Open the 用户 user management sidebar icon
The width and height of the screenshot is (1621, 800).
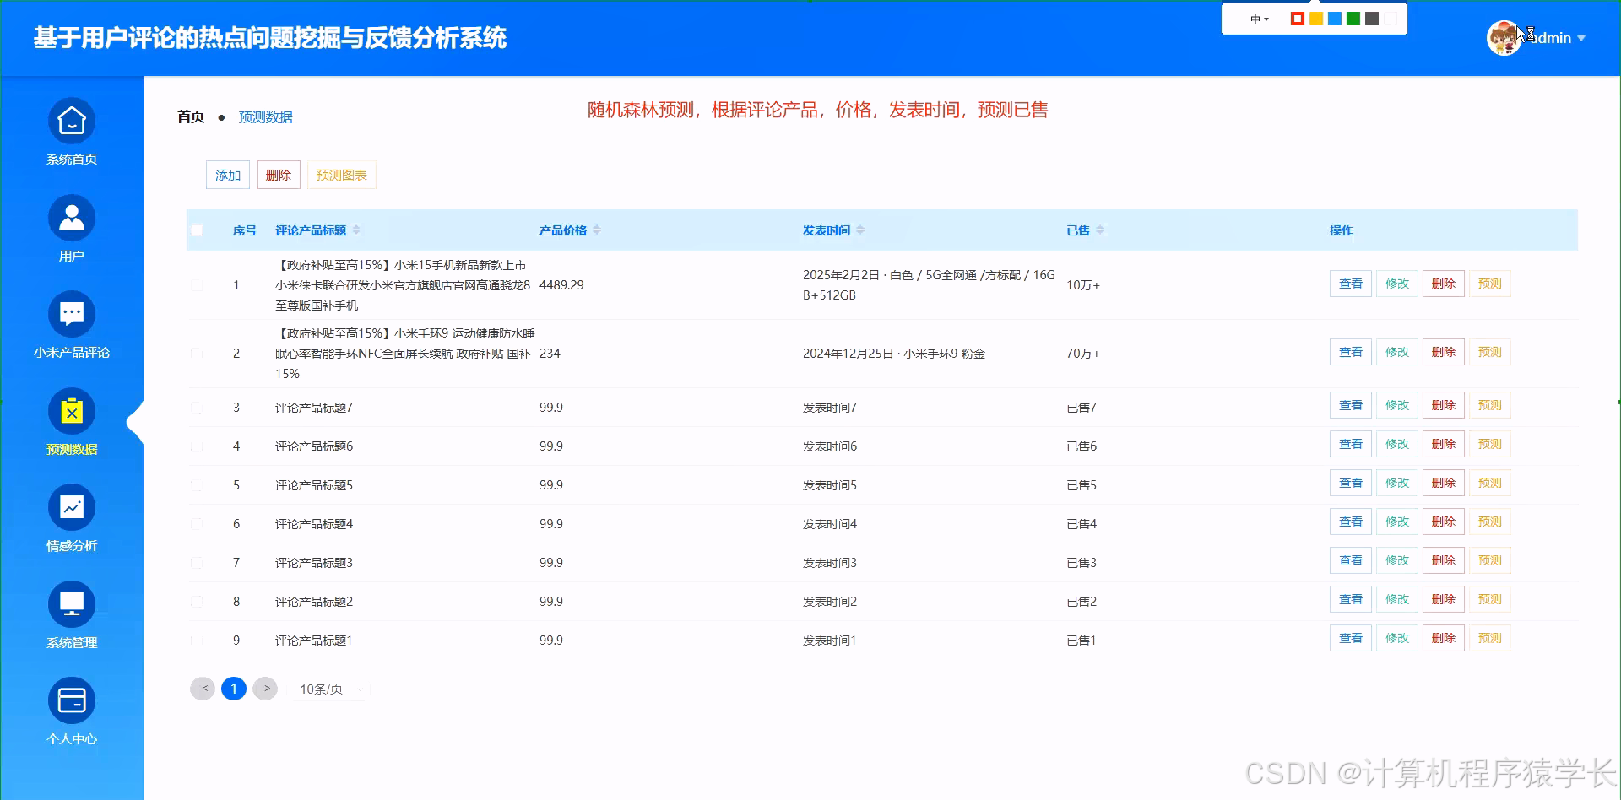[x=71, y=218]
